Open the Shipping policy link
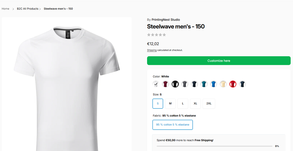The height and width of the screenshot is (151, 293). coord(152,50)
